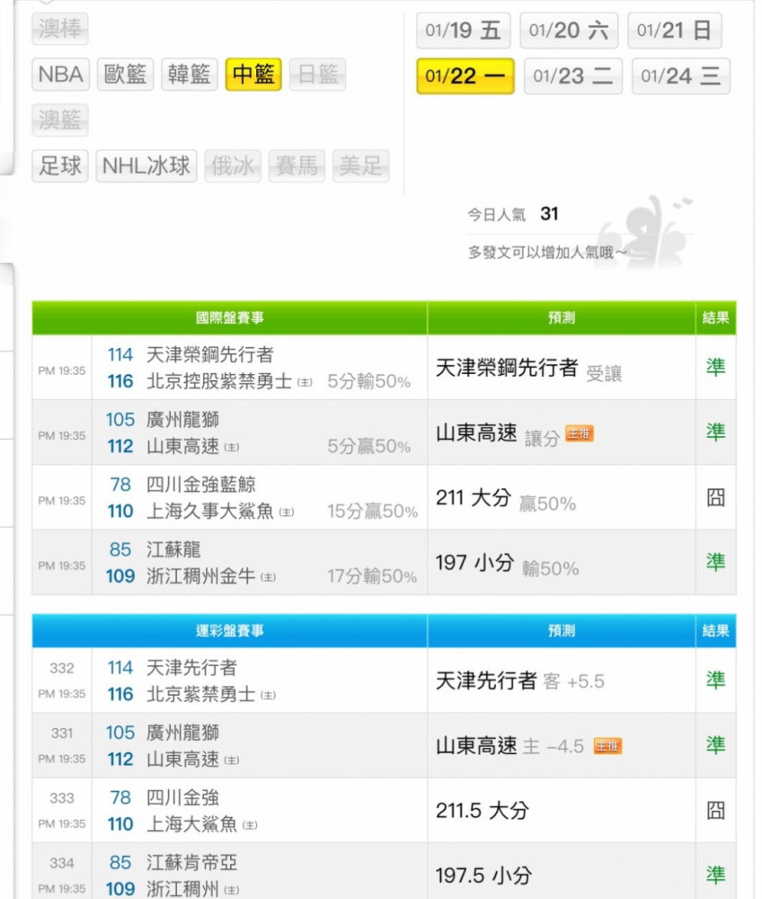Click game number 332
Viewport: 762px width, 899px height.
[x=62, y=668]
